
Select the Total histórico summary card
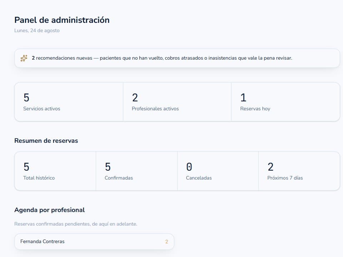pos(55,171)
